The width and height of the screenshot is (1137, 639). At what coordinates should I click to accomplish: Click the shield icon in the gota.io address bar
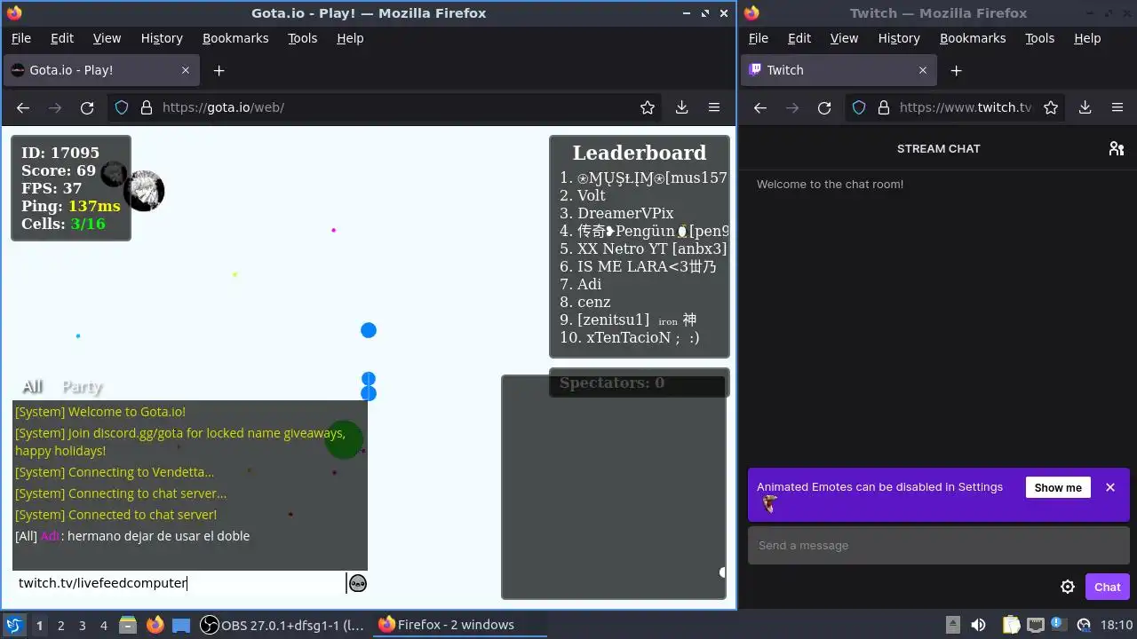pyautogui.click(x=122, y=107)
